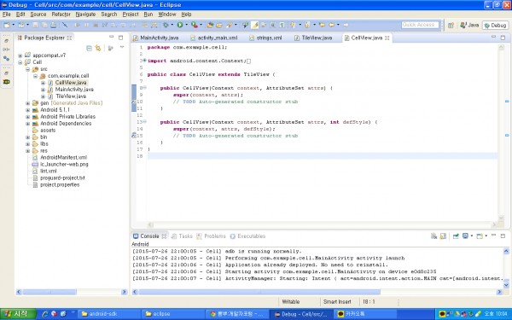
Task: Maximize the Console panel
Action: tap(503, 236)
